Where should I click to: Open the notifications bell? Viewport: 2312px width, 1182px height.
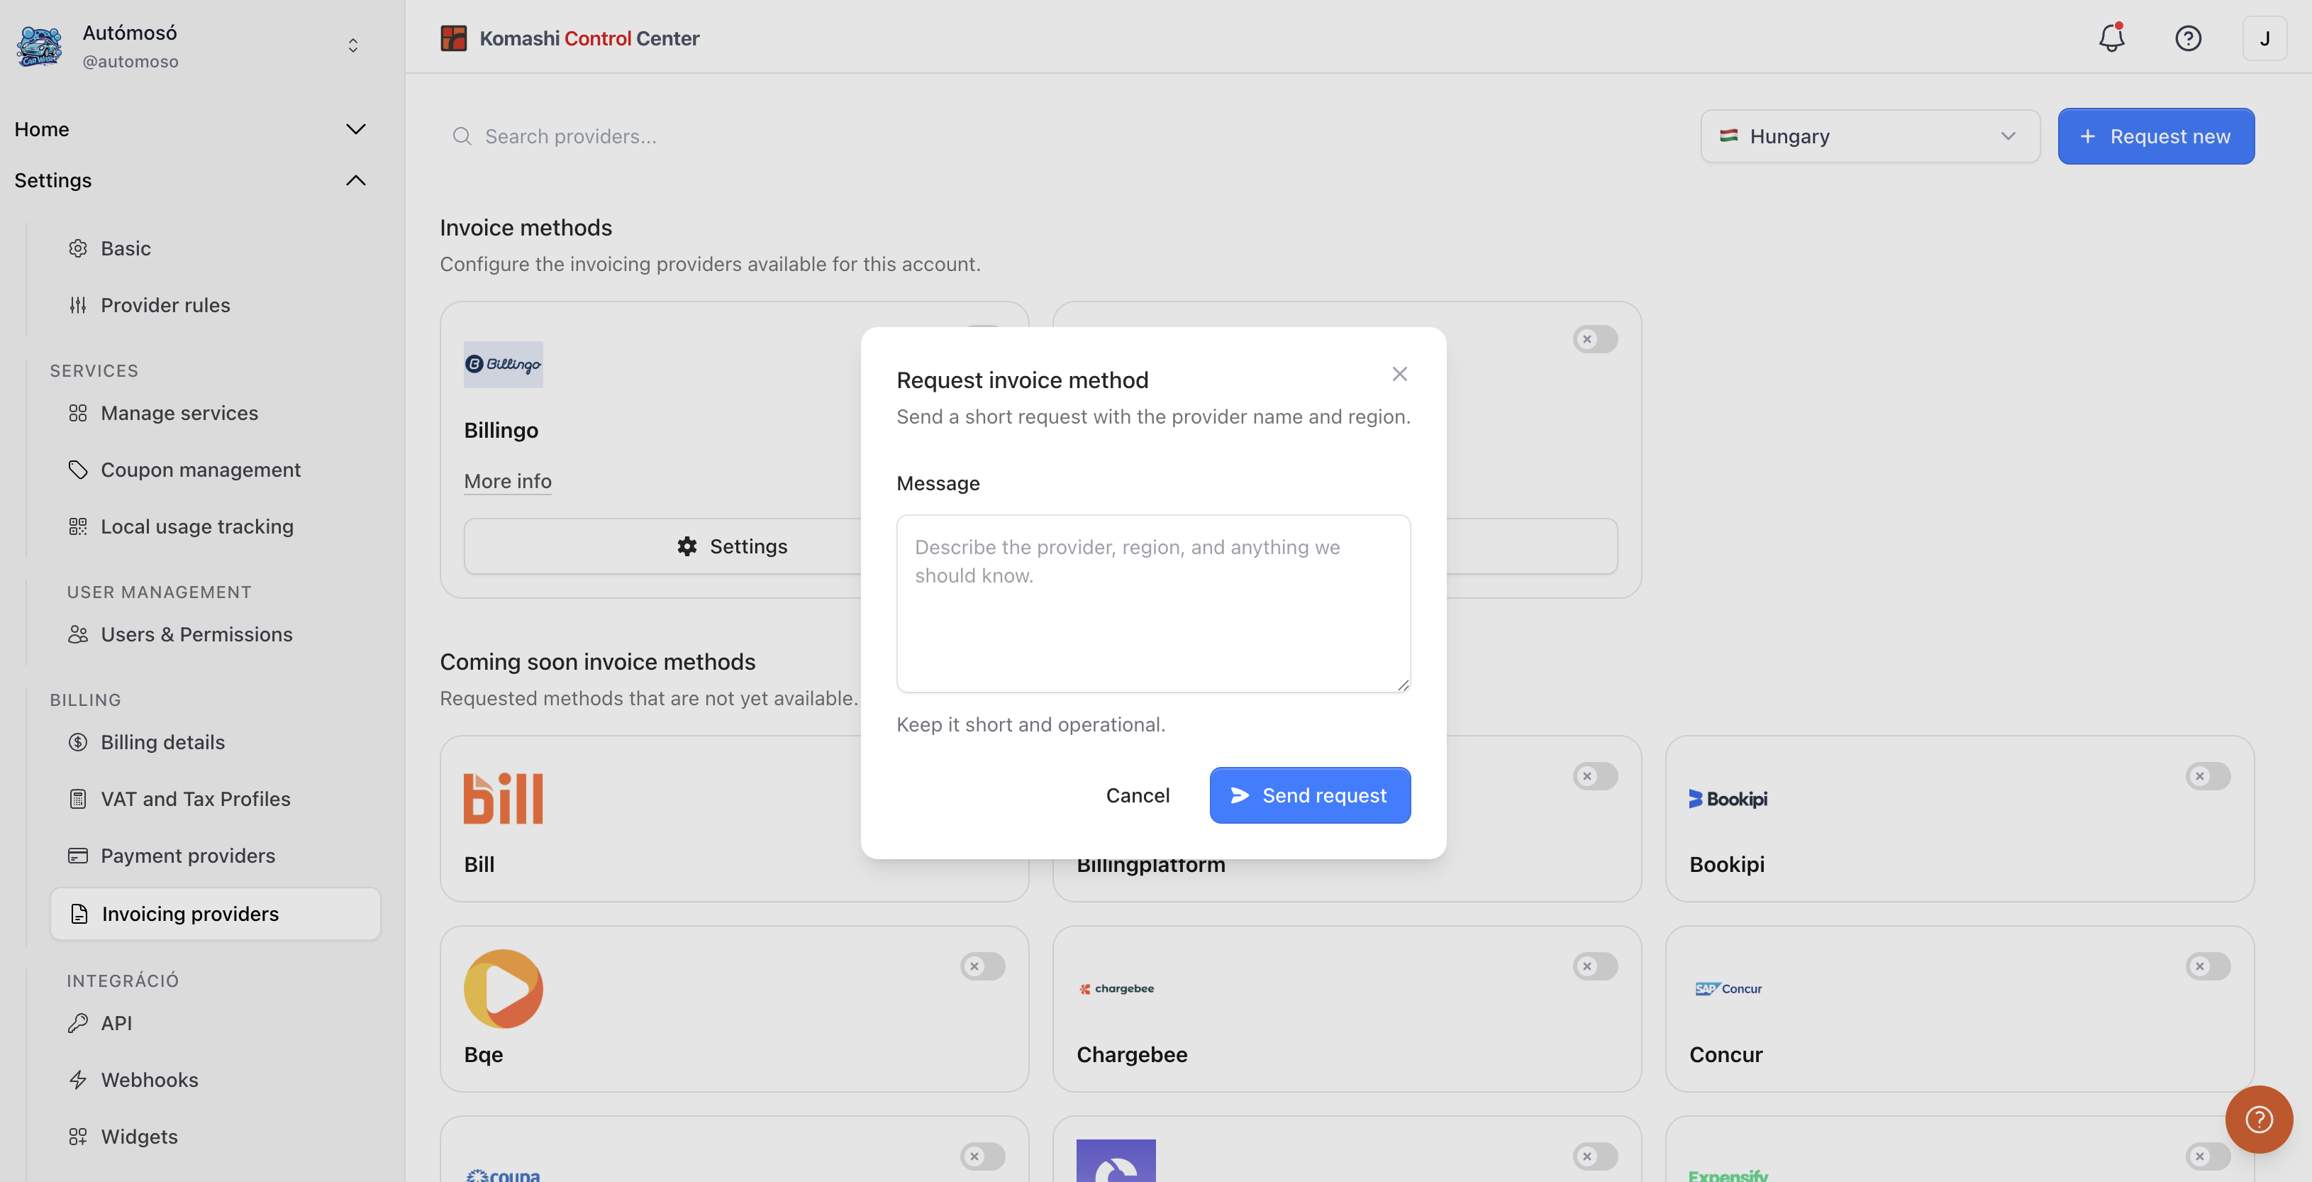pyautogui.click(x=2111, y=38)
